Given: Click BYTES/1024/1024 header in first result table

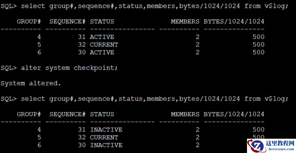Looking at the screenshot, I should pos(234,22).
